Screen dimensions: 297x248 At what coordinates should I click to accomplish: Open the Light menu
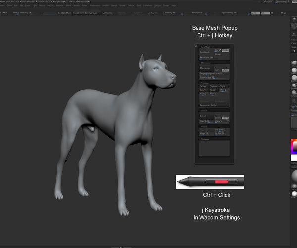pyautogui.click(x=35, y=5)
